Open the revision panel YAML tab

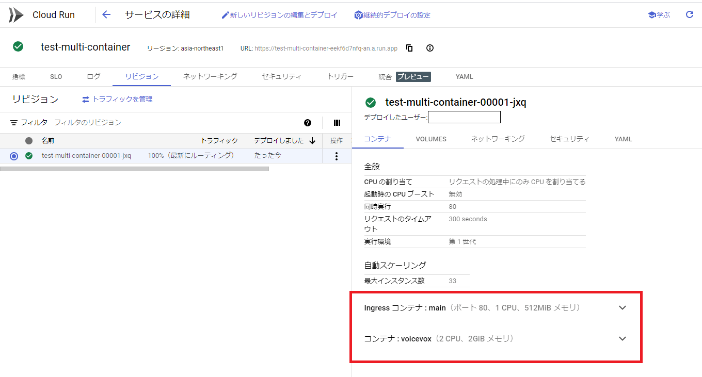point(623,139)
